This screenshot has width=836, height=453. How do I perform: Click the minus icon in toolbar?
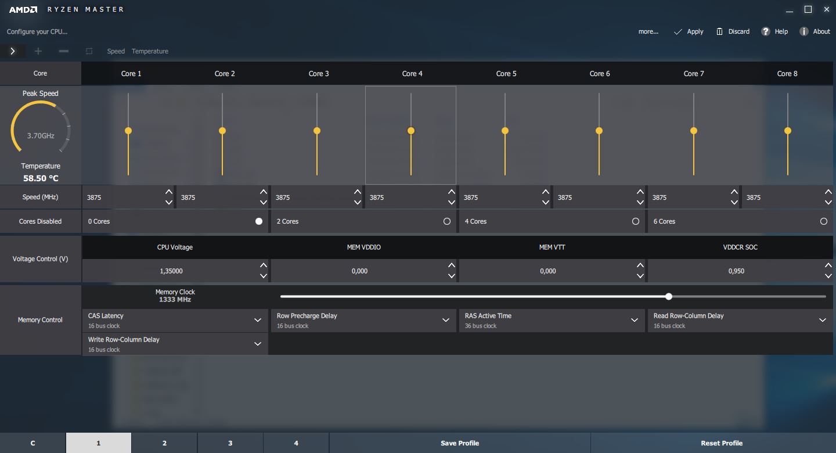coord(64,51)
